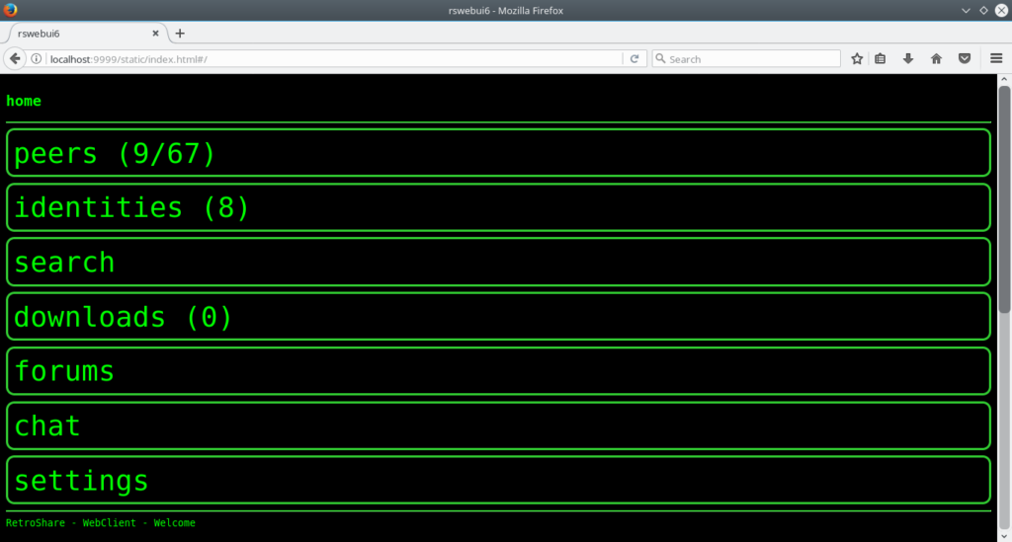Viewport: 1012px width, 542px height.
Task: Go to Firefox home page icon
Action: pos(937,58)
